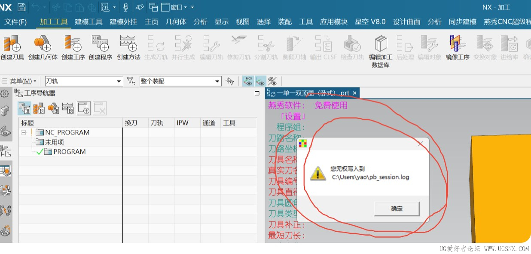
Task: Open Edit Machining Database (编辑加工数据库)
Action: (381, 51)
